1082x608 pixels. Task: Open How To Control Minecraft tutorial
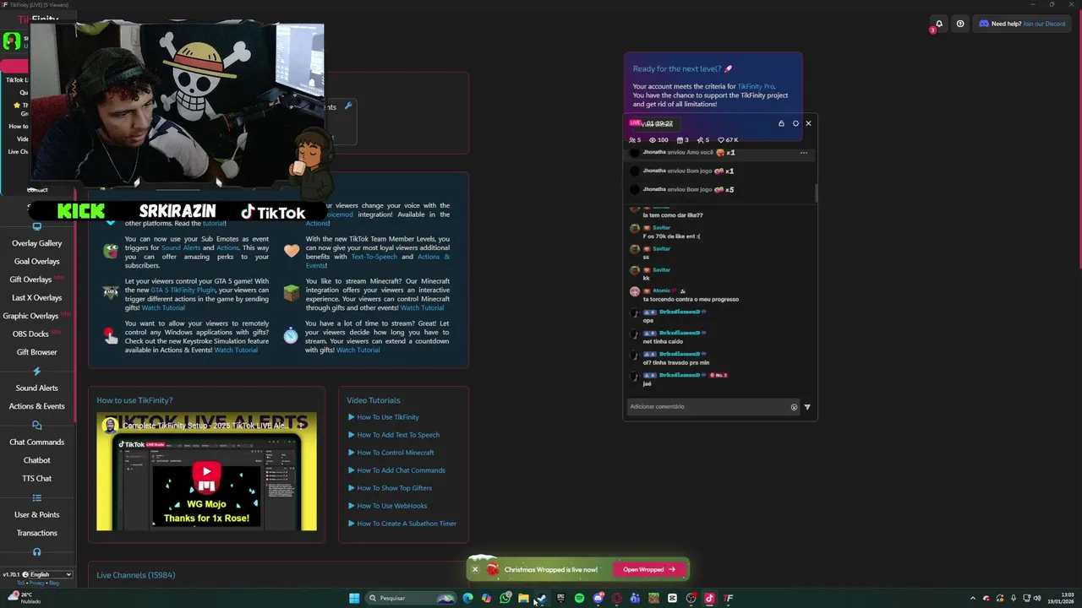click(396, 453)
